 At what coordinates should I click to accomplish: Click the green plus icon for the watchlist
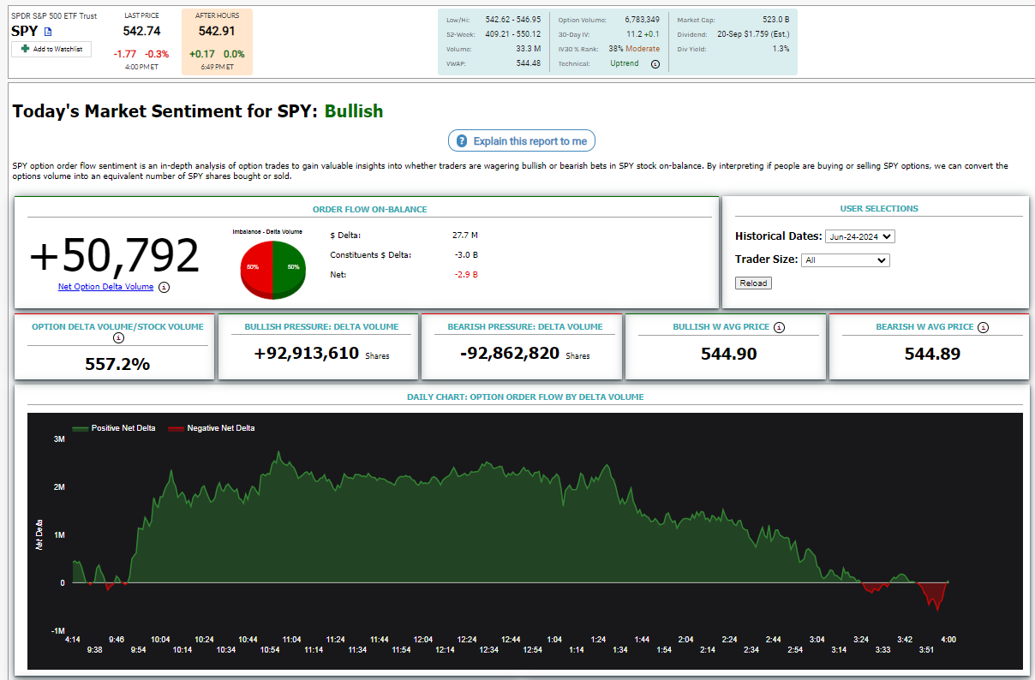26,49
